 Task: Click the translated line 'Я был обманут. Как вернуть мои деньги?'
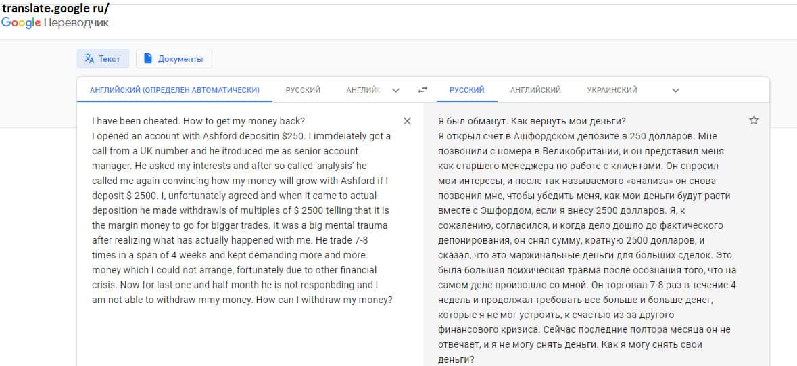(531, 122)
